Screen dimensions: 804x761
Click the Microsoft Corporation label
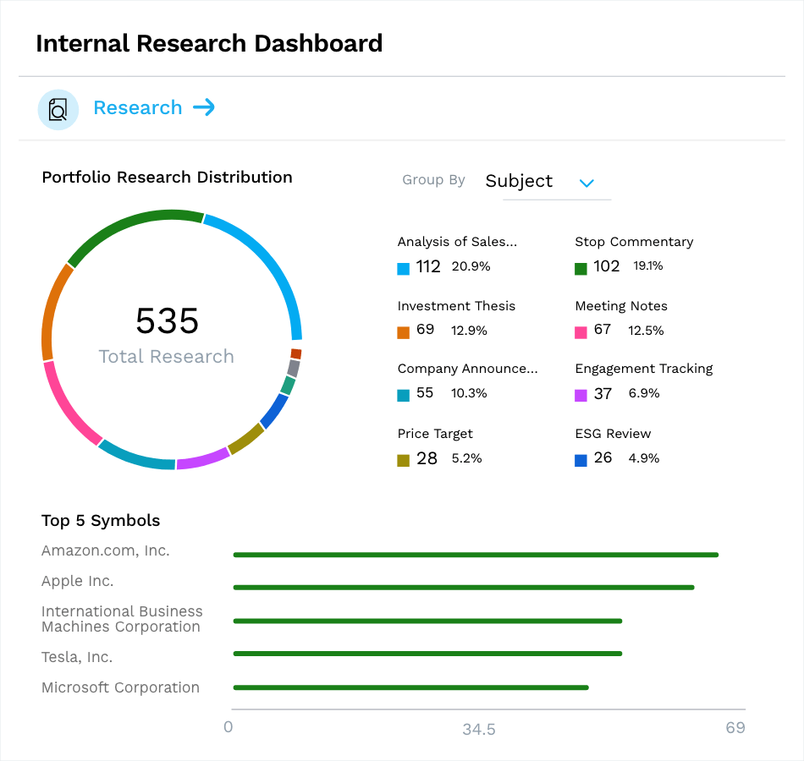click(120, 687)
